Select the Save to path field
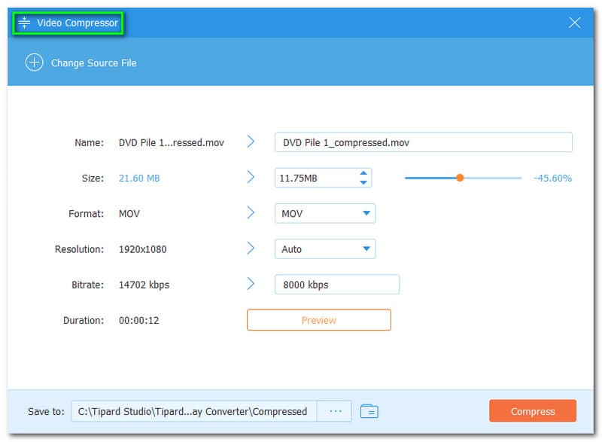 point(194,411)
